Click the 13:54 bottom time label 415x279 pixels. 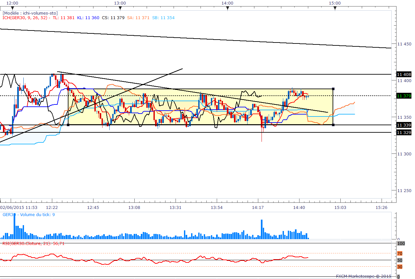tap(216, 207)
